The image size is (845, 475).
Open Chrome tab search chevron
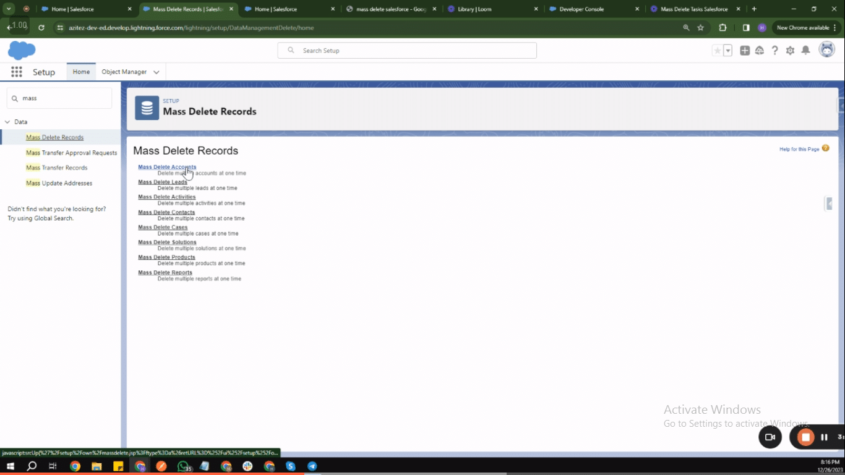(x=9, y=9)
